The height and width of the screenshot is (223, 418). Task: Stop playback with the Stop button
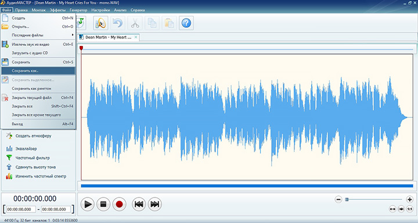coord(103,204)
